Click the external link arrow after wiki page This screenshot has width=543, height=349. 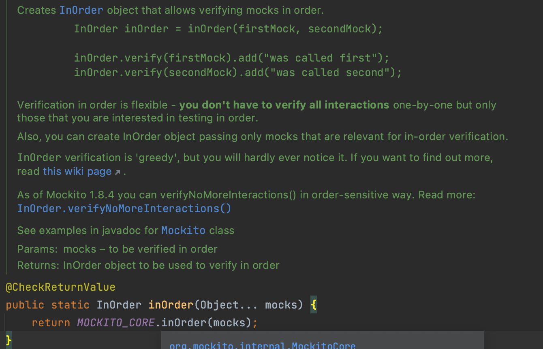[x=118, y=172]
